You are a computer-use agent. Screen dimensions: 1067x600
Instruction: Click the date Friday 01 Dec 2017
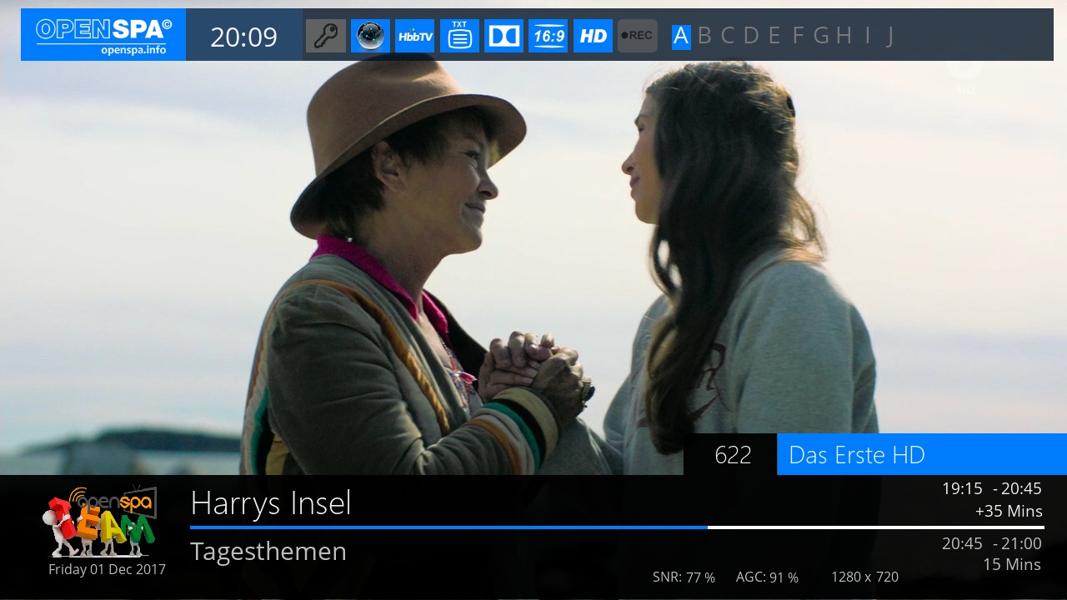tap(107, 570)
